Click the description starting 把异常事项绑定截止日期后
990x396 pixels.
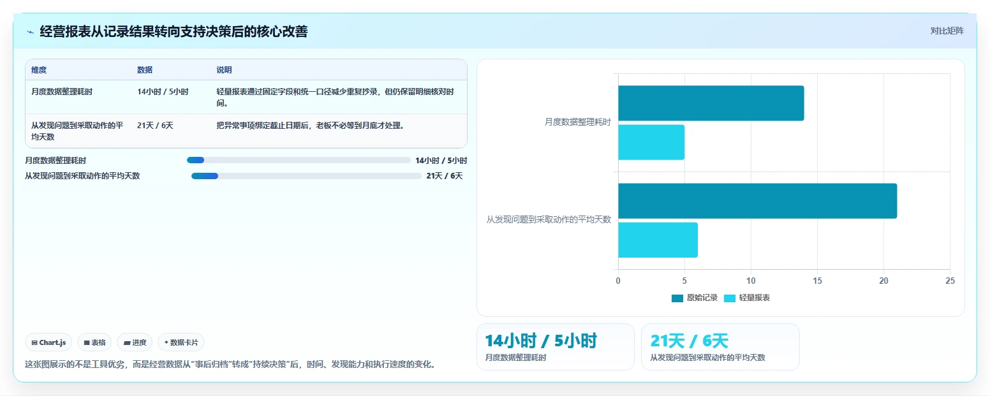pos(310,126)
